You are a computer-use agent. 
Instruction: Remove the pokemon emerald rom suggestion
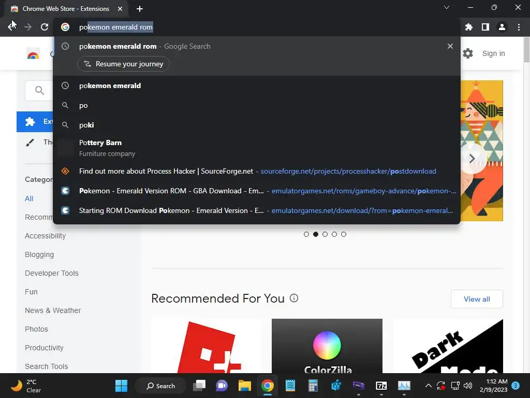[x=450, y=46]
